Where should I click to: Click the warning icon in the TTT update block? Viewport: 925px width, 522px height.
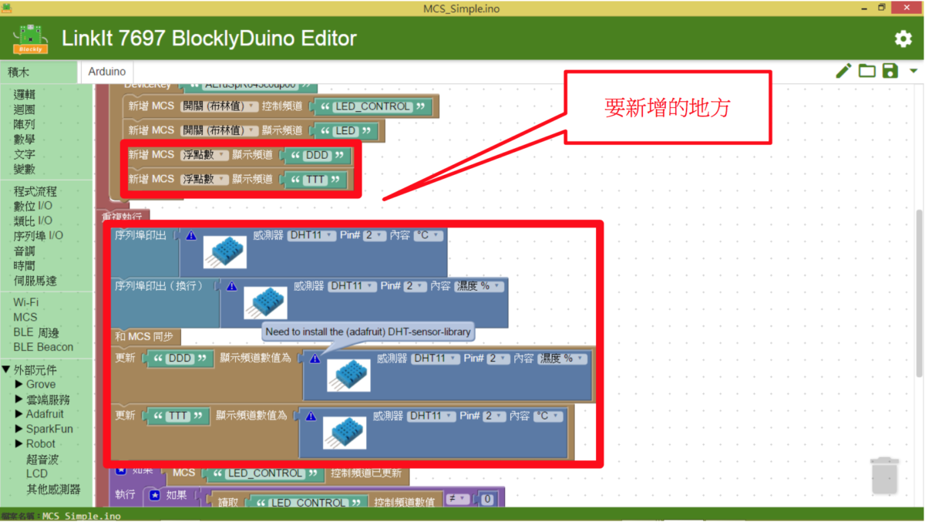(311, 416)
